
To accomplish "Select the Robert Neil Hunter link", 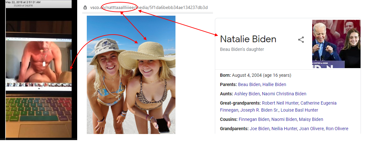I will click(281, 103).
